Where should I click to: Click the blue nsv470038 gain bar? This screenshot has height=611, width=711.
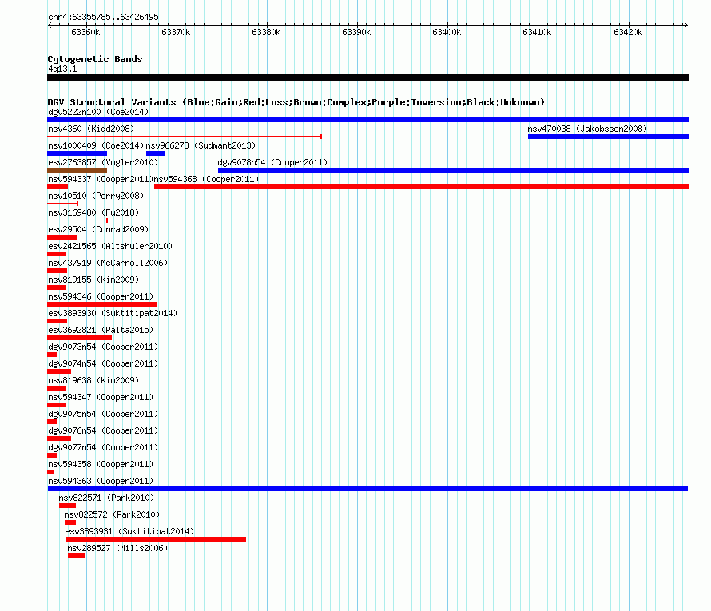point(608,137)
